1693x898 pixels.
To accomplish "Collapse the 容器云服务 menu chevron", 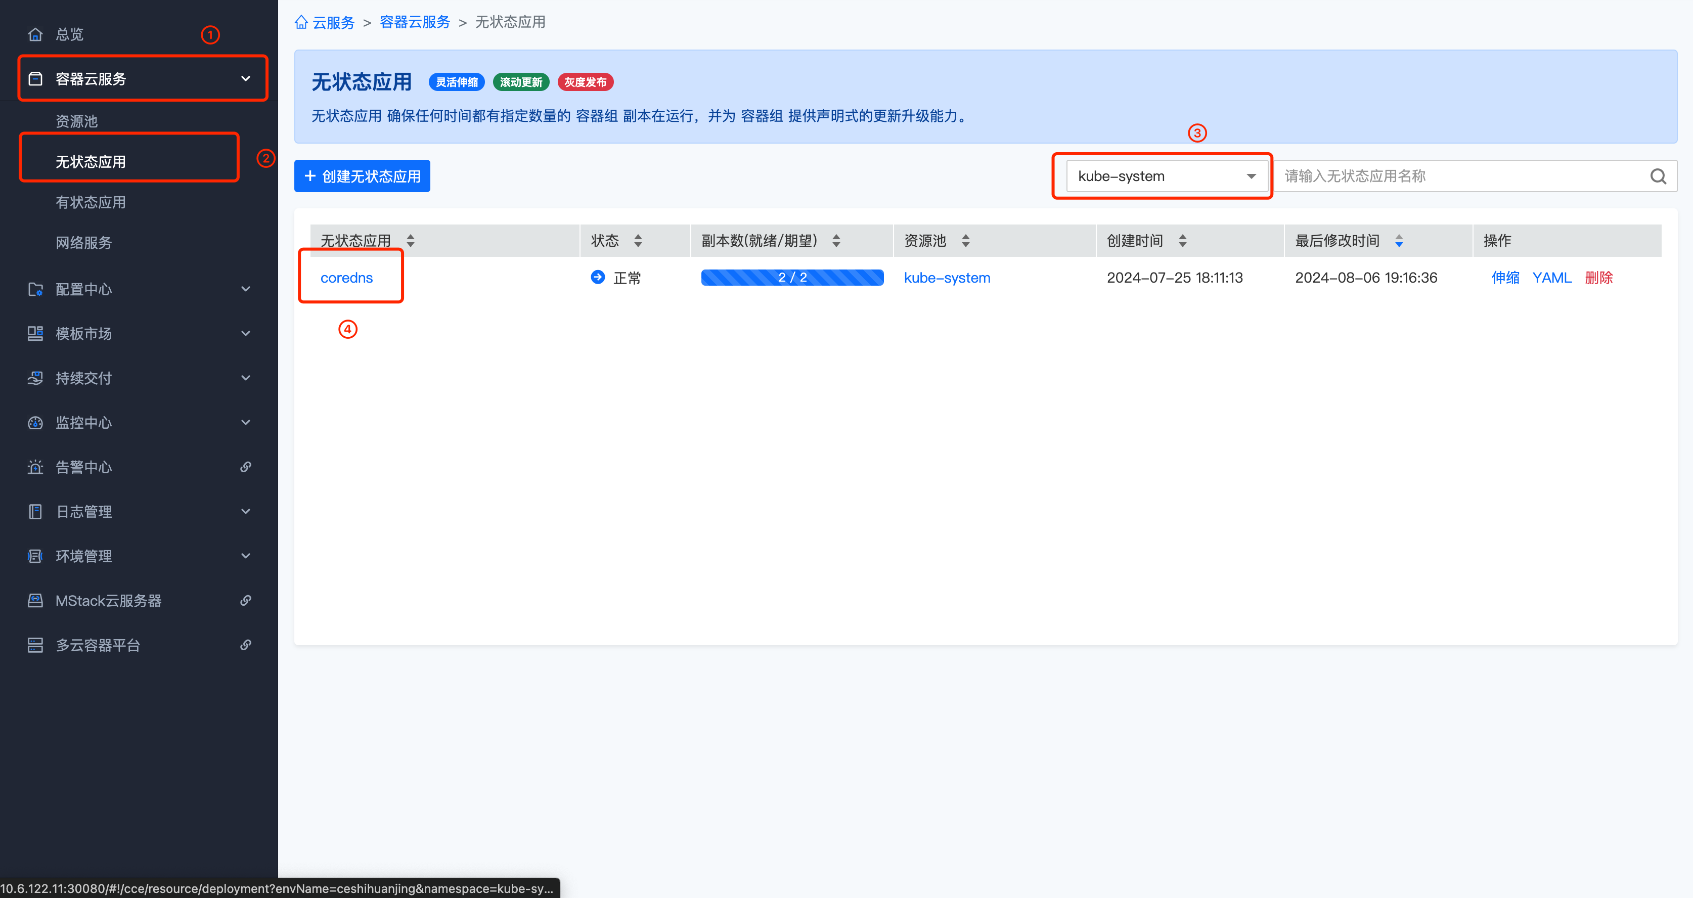I will coord(246,79).
